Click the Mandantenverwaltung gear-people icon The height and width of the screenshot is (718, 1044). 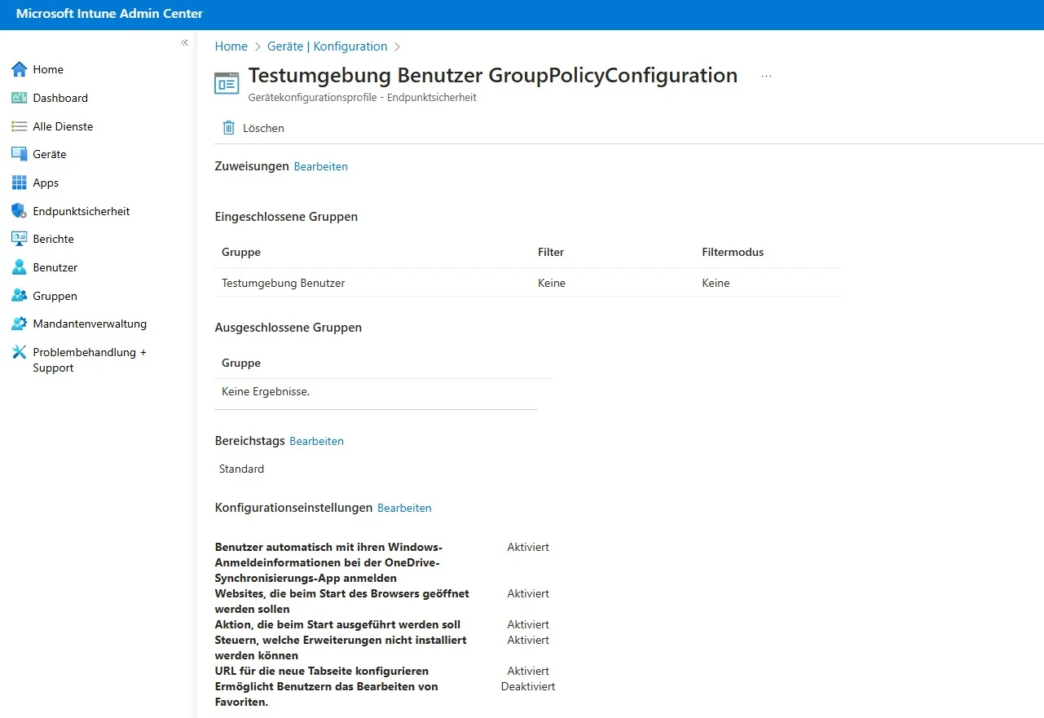click(20, 324)
